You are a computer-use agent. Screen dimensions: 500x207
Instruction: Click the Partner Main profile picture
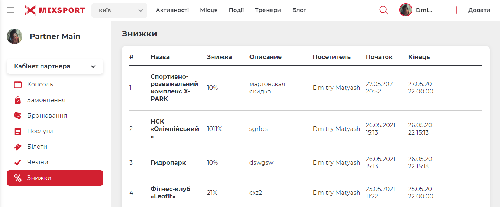14,36
